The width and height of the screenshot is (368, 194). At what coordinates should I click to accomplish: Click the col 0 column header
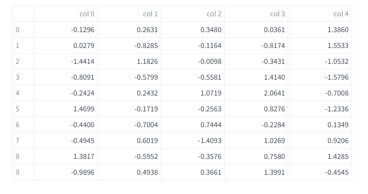66,14
